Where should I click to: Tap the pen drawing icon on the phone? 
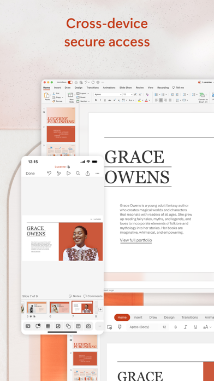point(58,173)
